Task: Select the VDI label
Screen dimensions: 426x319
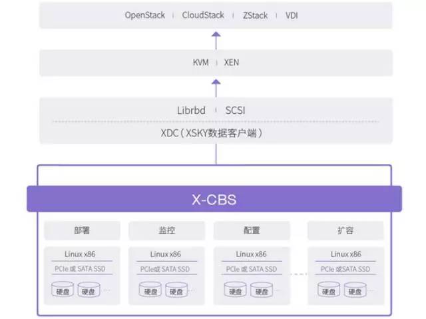Action: pos(292,15)
